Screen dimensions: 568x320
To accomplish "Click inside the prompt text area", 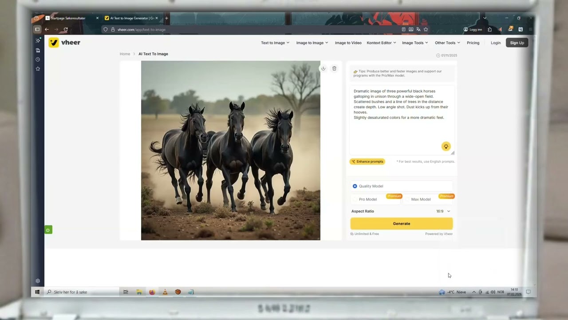I will 402,120.
